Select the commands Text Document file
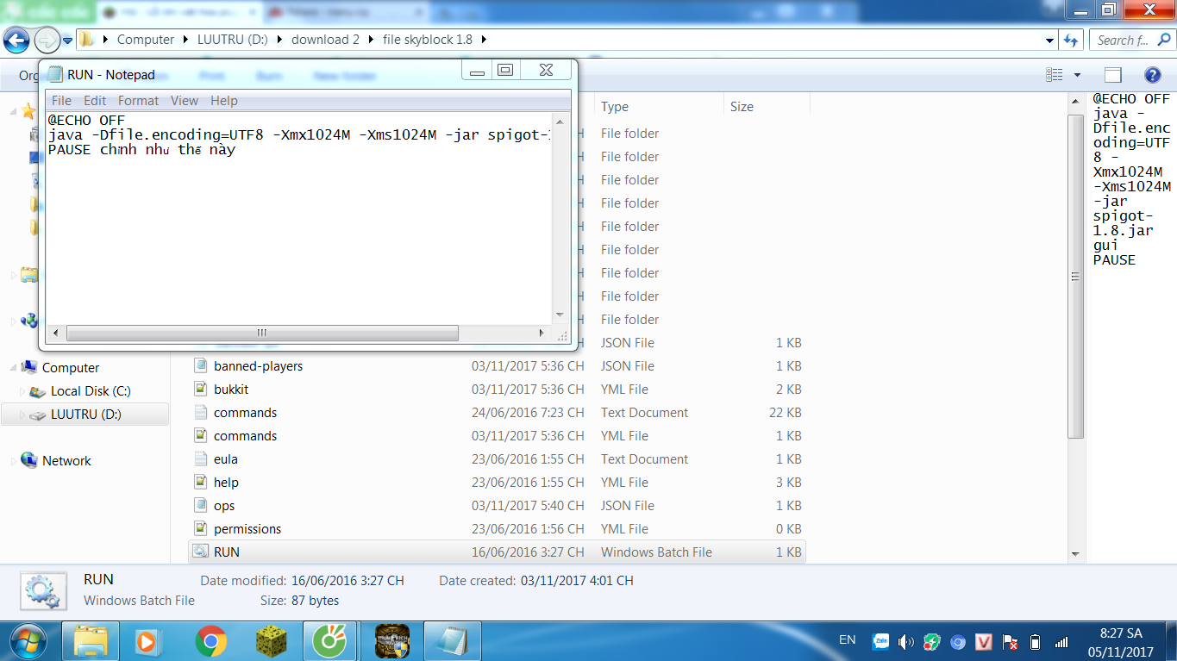This screenshot has height=661, width=1177. pos(498,413)
